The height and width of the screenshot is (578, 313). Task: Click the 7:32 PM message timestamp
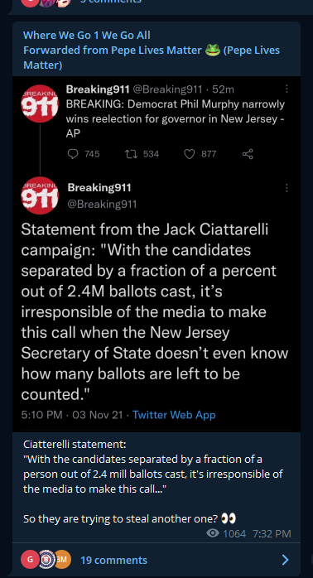[x=272, y=534]
